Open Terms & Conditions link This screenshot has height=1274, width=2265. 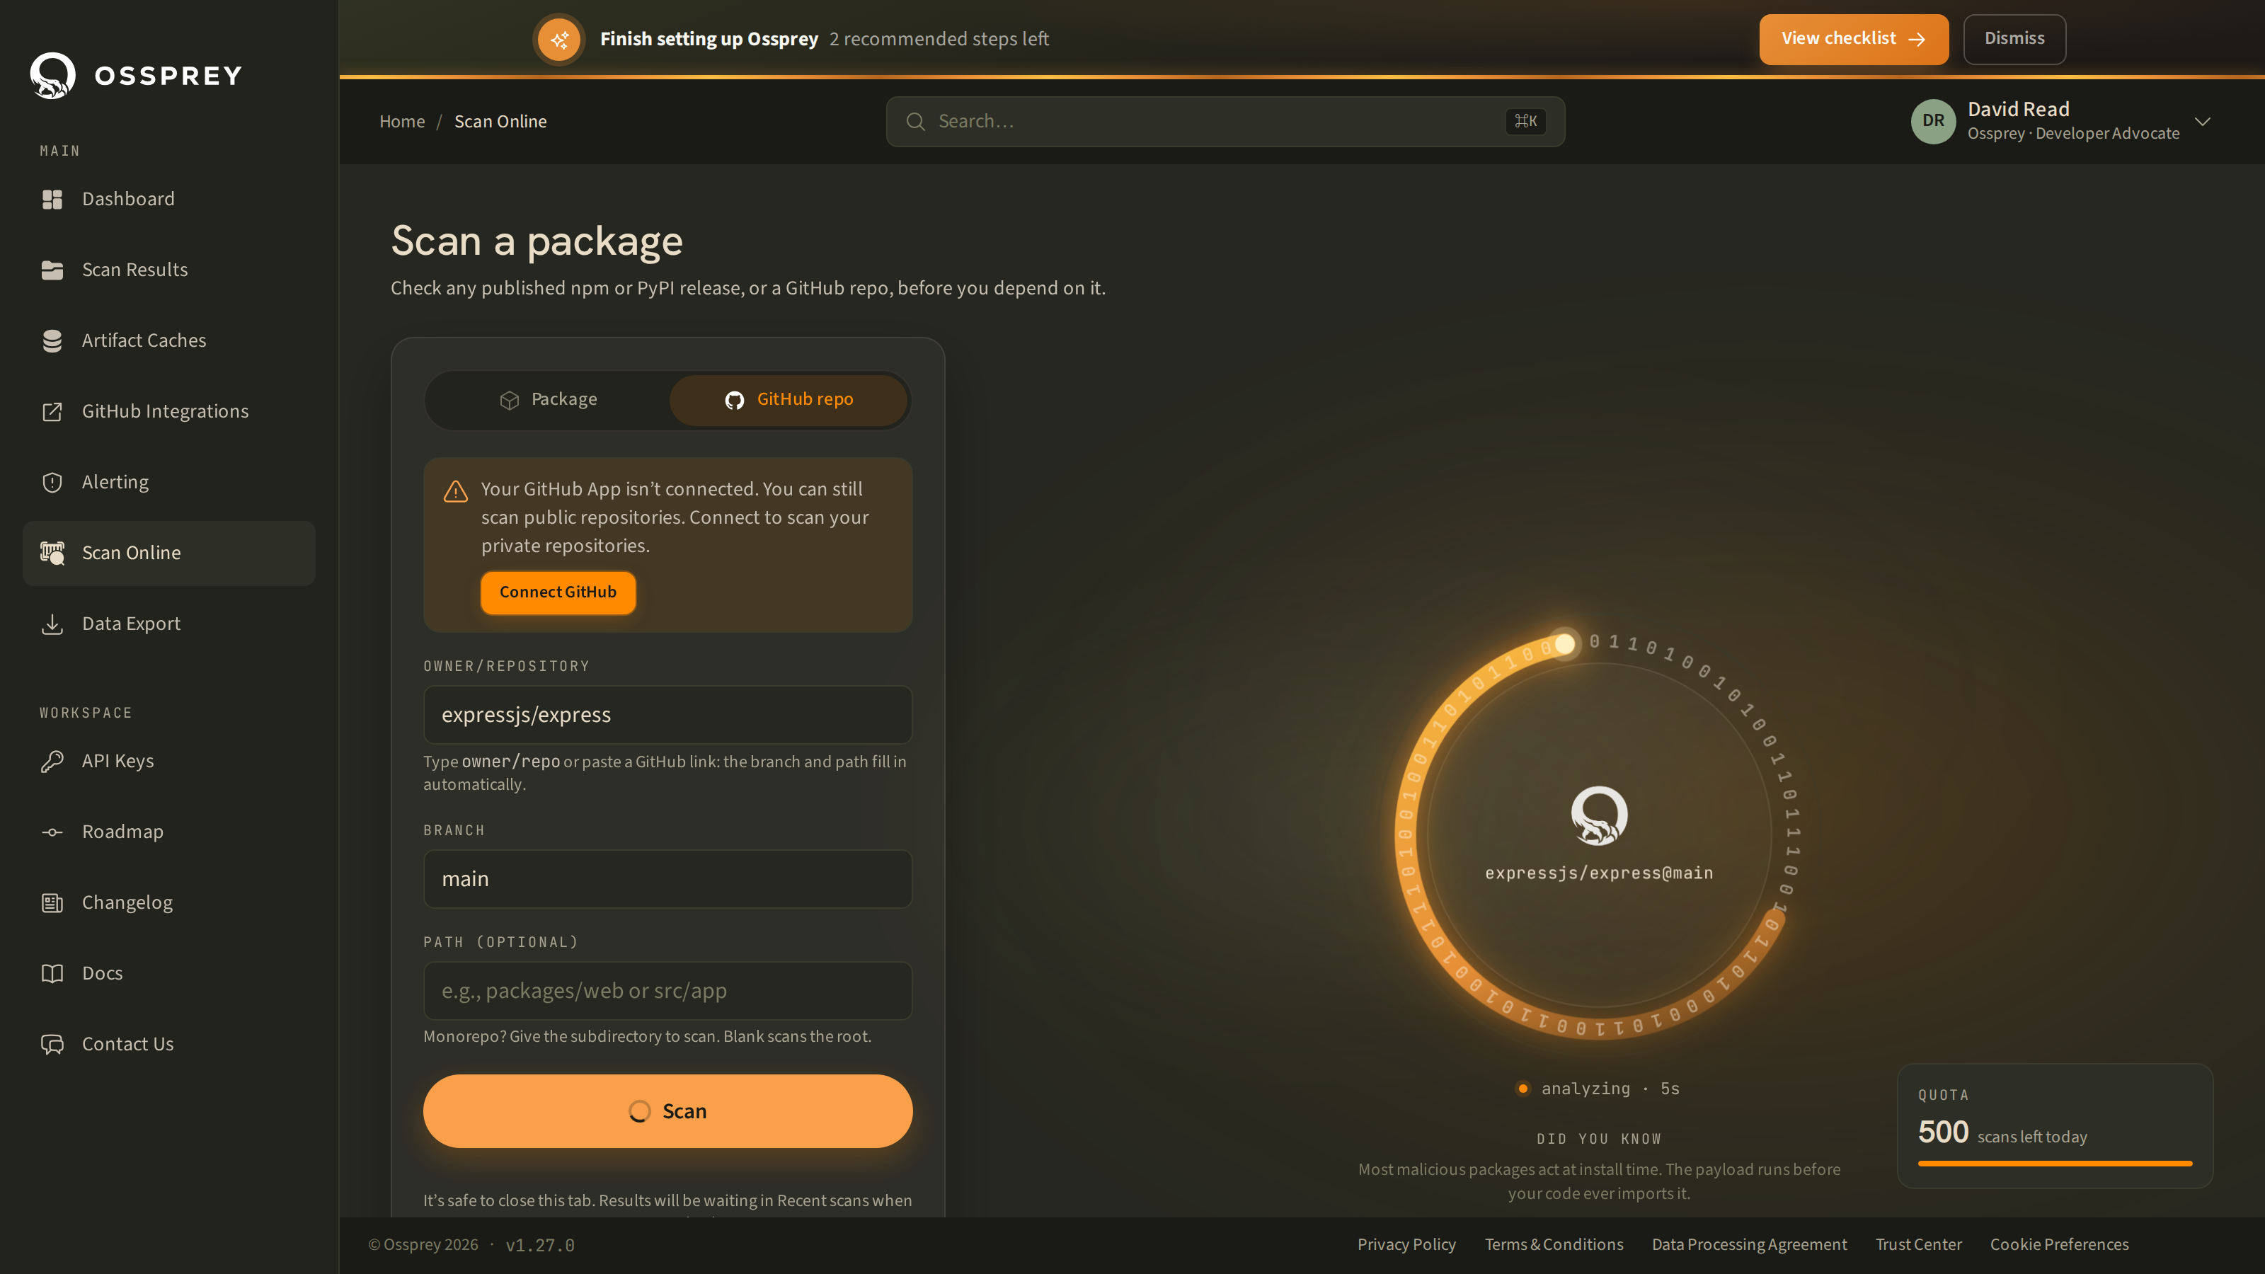(x=1554, y=1245)
